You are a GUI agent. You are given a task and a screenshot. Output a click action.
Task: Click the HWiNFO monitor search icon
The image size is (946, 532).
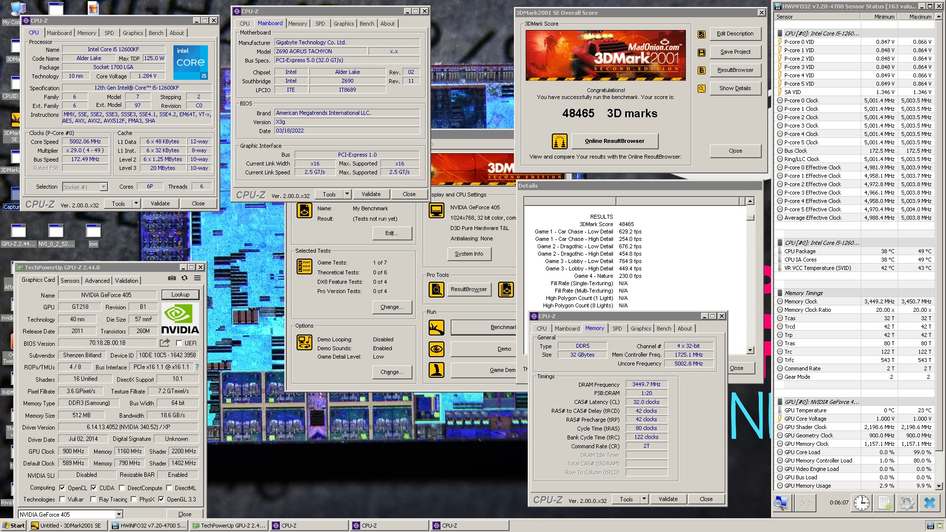point(781,503)
